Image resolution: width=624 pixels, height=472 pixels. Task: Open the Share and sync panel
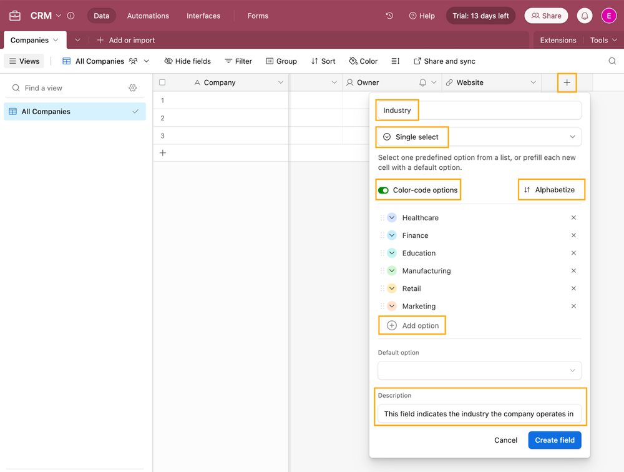pos(444,61)
